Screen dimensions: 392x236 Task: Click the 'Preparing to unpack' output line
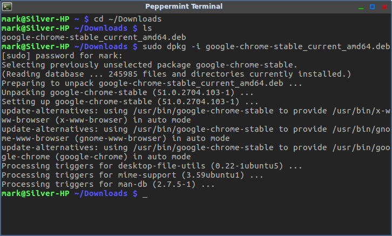(152, 83)
